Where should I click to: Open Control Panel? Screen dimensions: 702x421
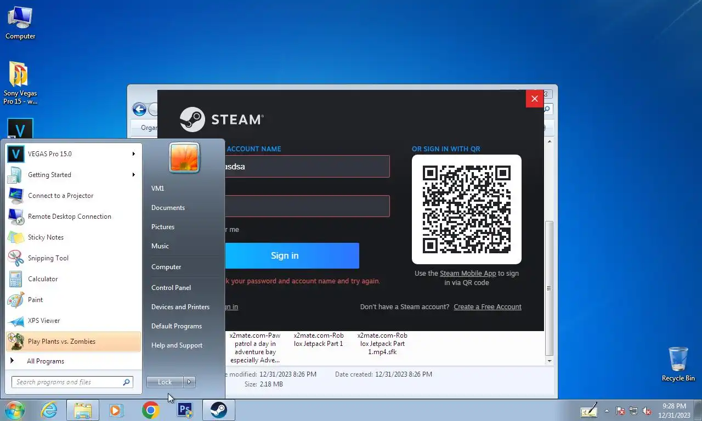pos(171,288)
